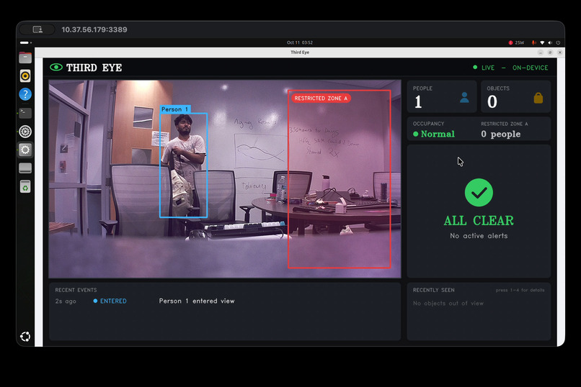Viewport: 581px width, 387px height.
Task: Click the microphone icon in the top bar
Action: pos(534,42)
